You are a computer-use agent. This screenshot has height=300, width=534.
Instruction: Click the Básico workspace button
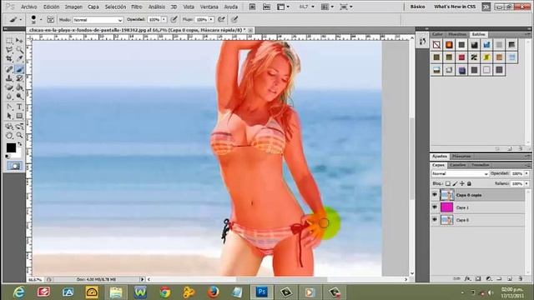tap(417, 7)
